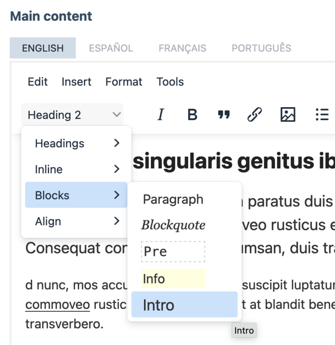The image size is (335, 345).
Task: Click the bulleted list icon
Action: coord(322,115)
